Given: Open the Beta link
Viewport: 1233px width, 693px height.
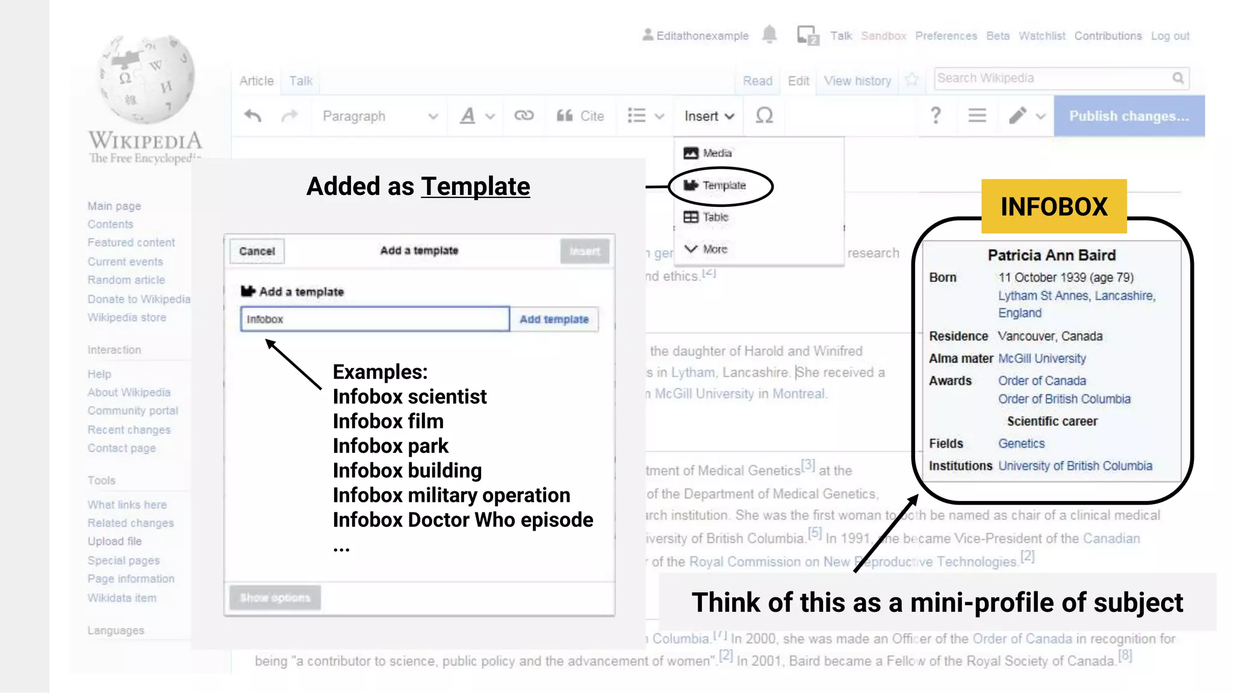Looking at the screenshot, I should tap(998, 35).
